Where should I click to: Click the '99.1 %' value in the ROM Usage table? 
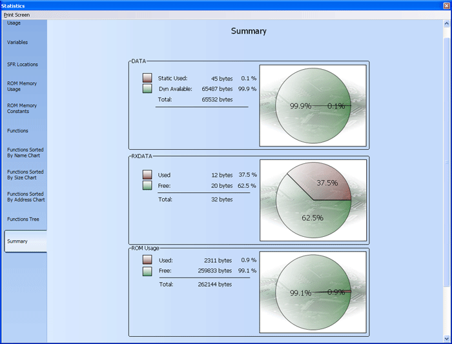247,271
